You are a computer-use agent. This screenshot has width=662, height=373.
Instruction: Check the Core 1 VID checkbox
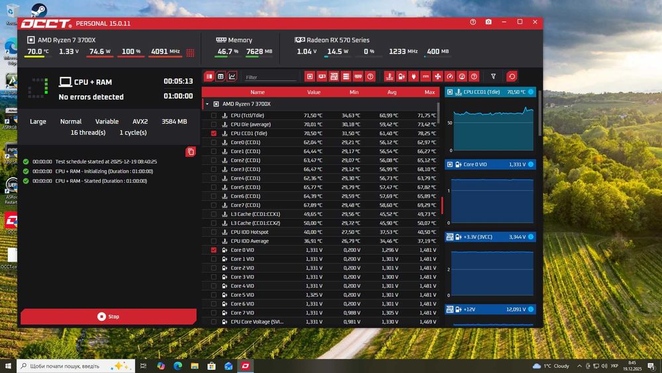click(x=214, y=259)
